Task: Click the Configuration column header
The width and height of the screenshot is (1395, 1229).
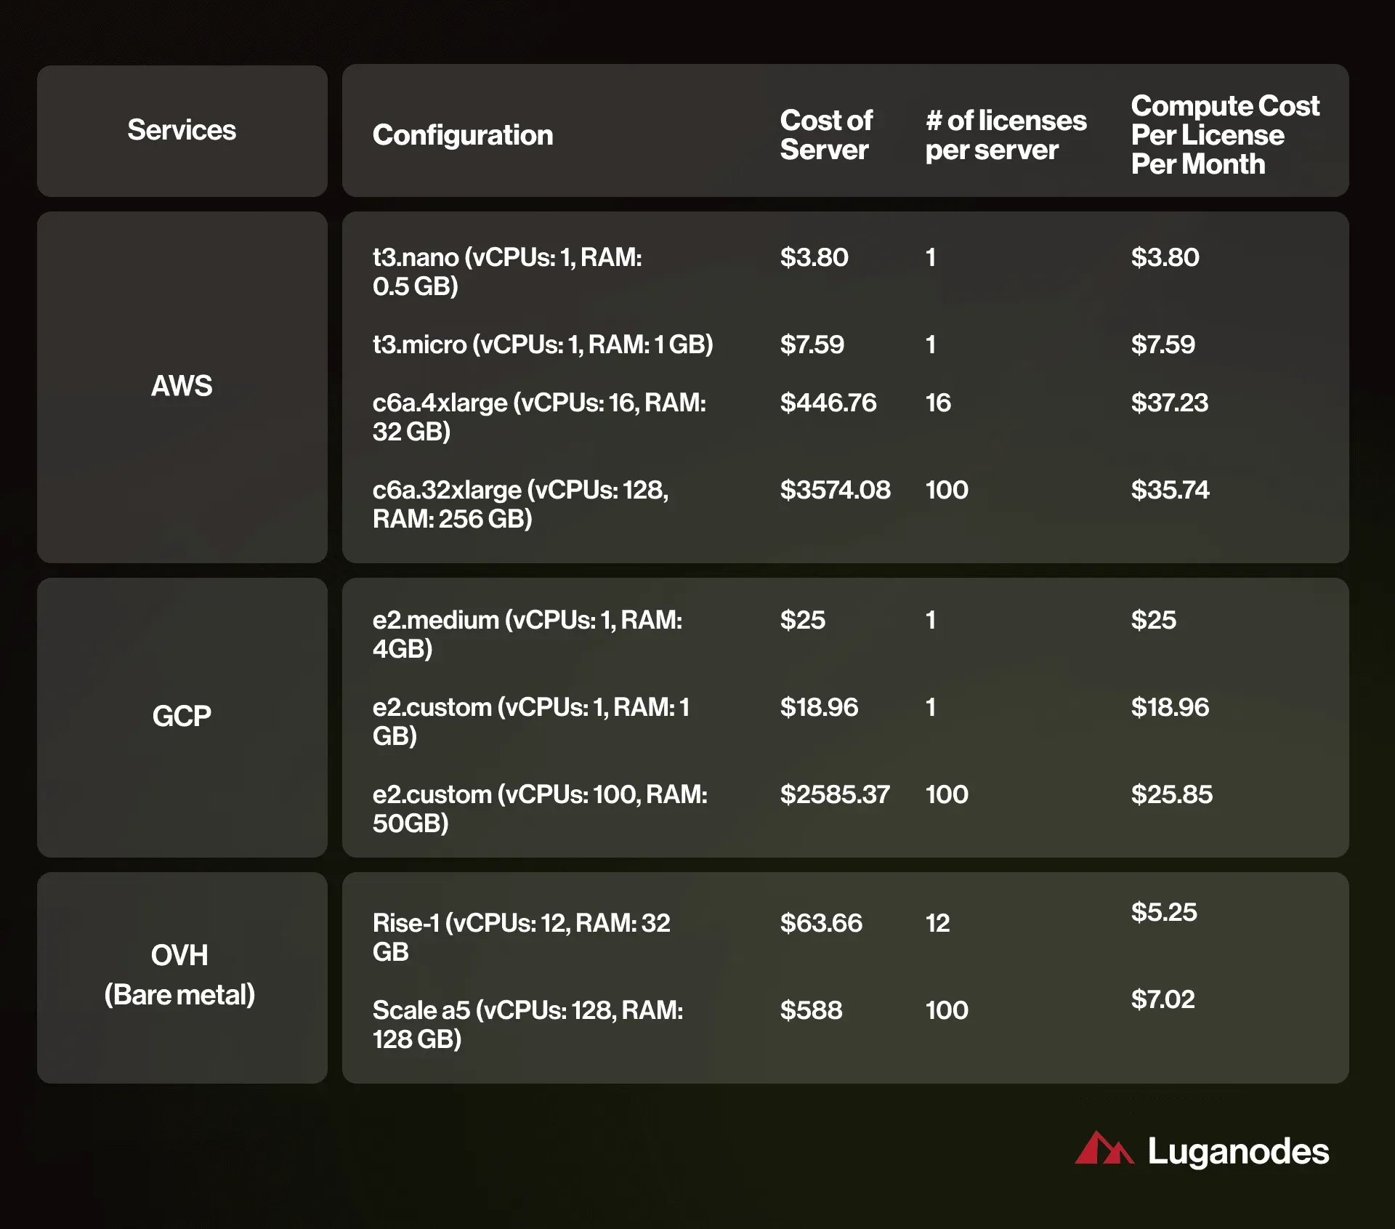Action: coord(463,135)
